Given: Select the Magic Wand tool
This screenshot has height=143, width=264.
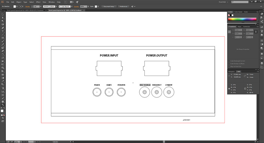Looking at the screenshot, I should [3, 21].
